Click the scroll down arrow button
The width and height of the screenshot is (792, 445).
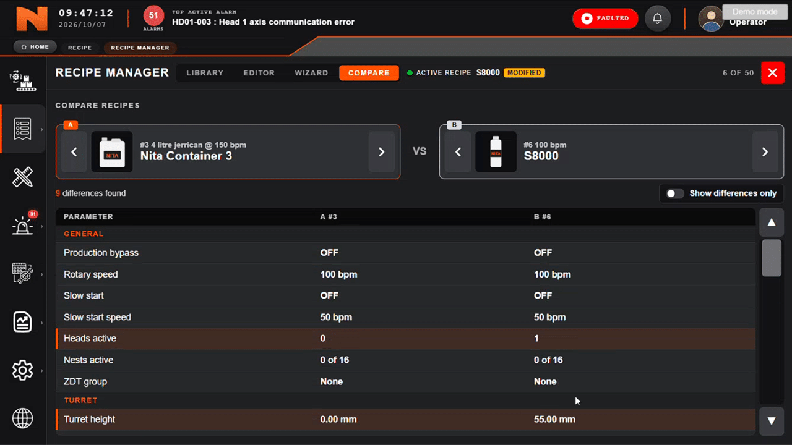772,421
